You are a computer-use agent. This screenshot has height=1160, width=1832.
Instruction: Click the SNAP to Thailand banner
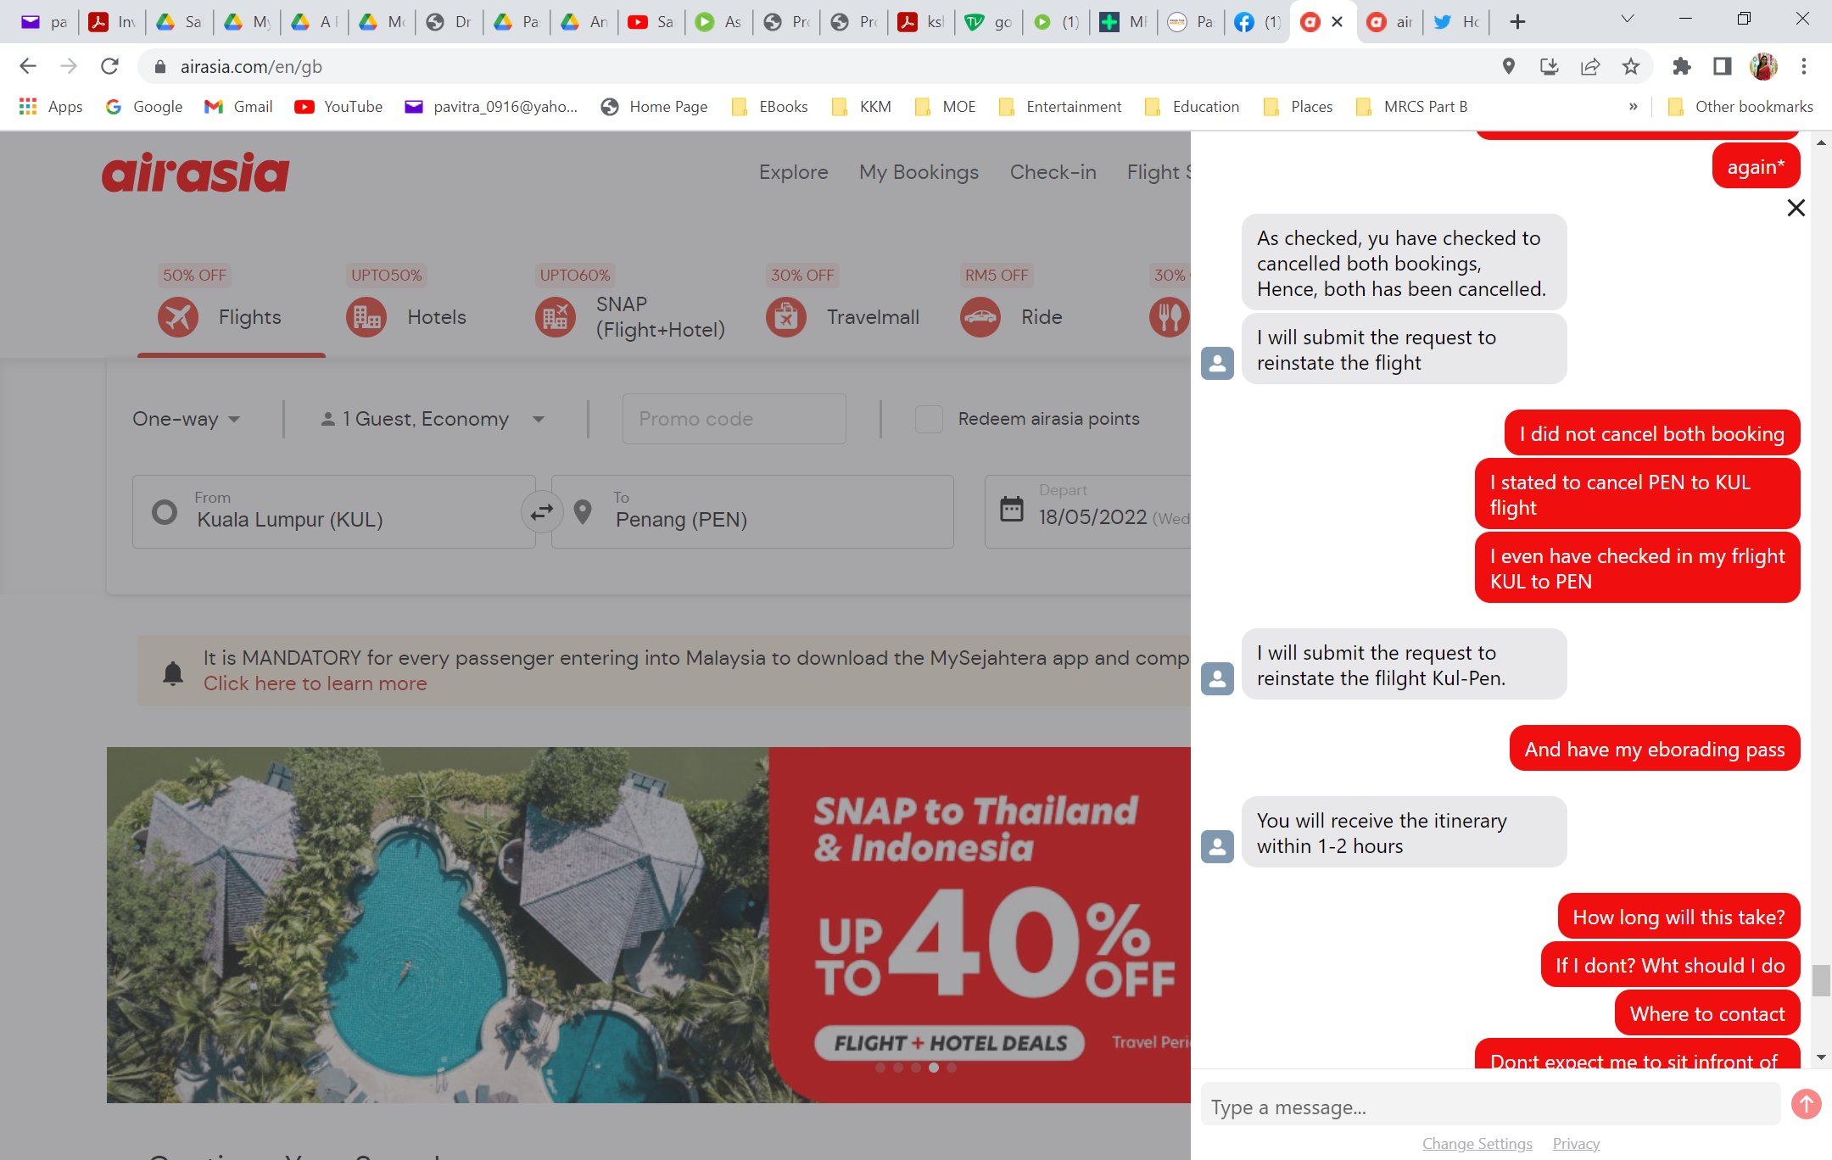649,924
